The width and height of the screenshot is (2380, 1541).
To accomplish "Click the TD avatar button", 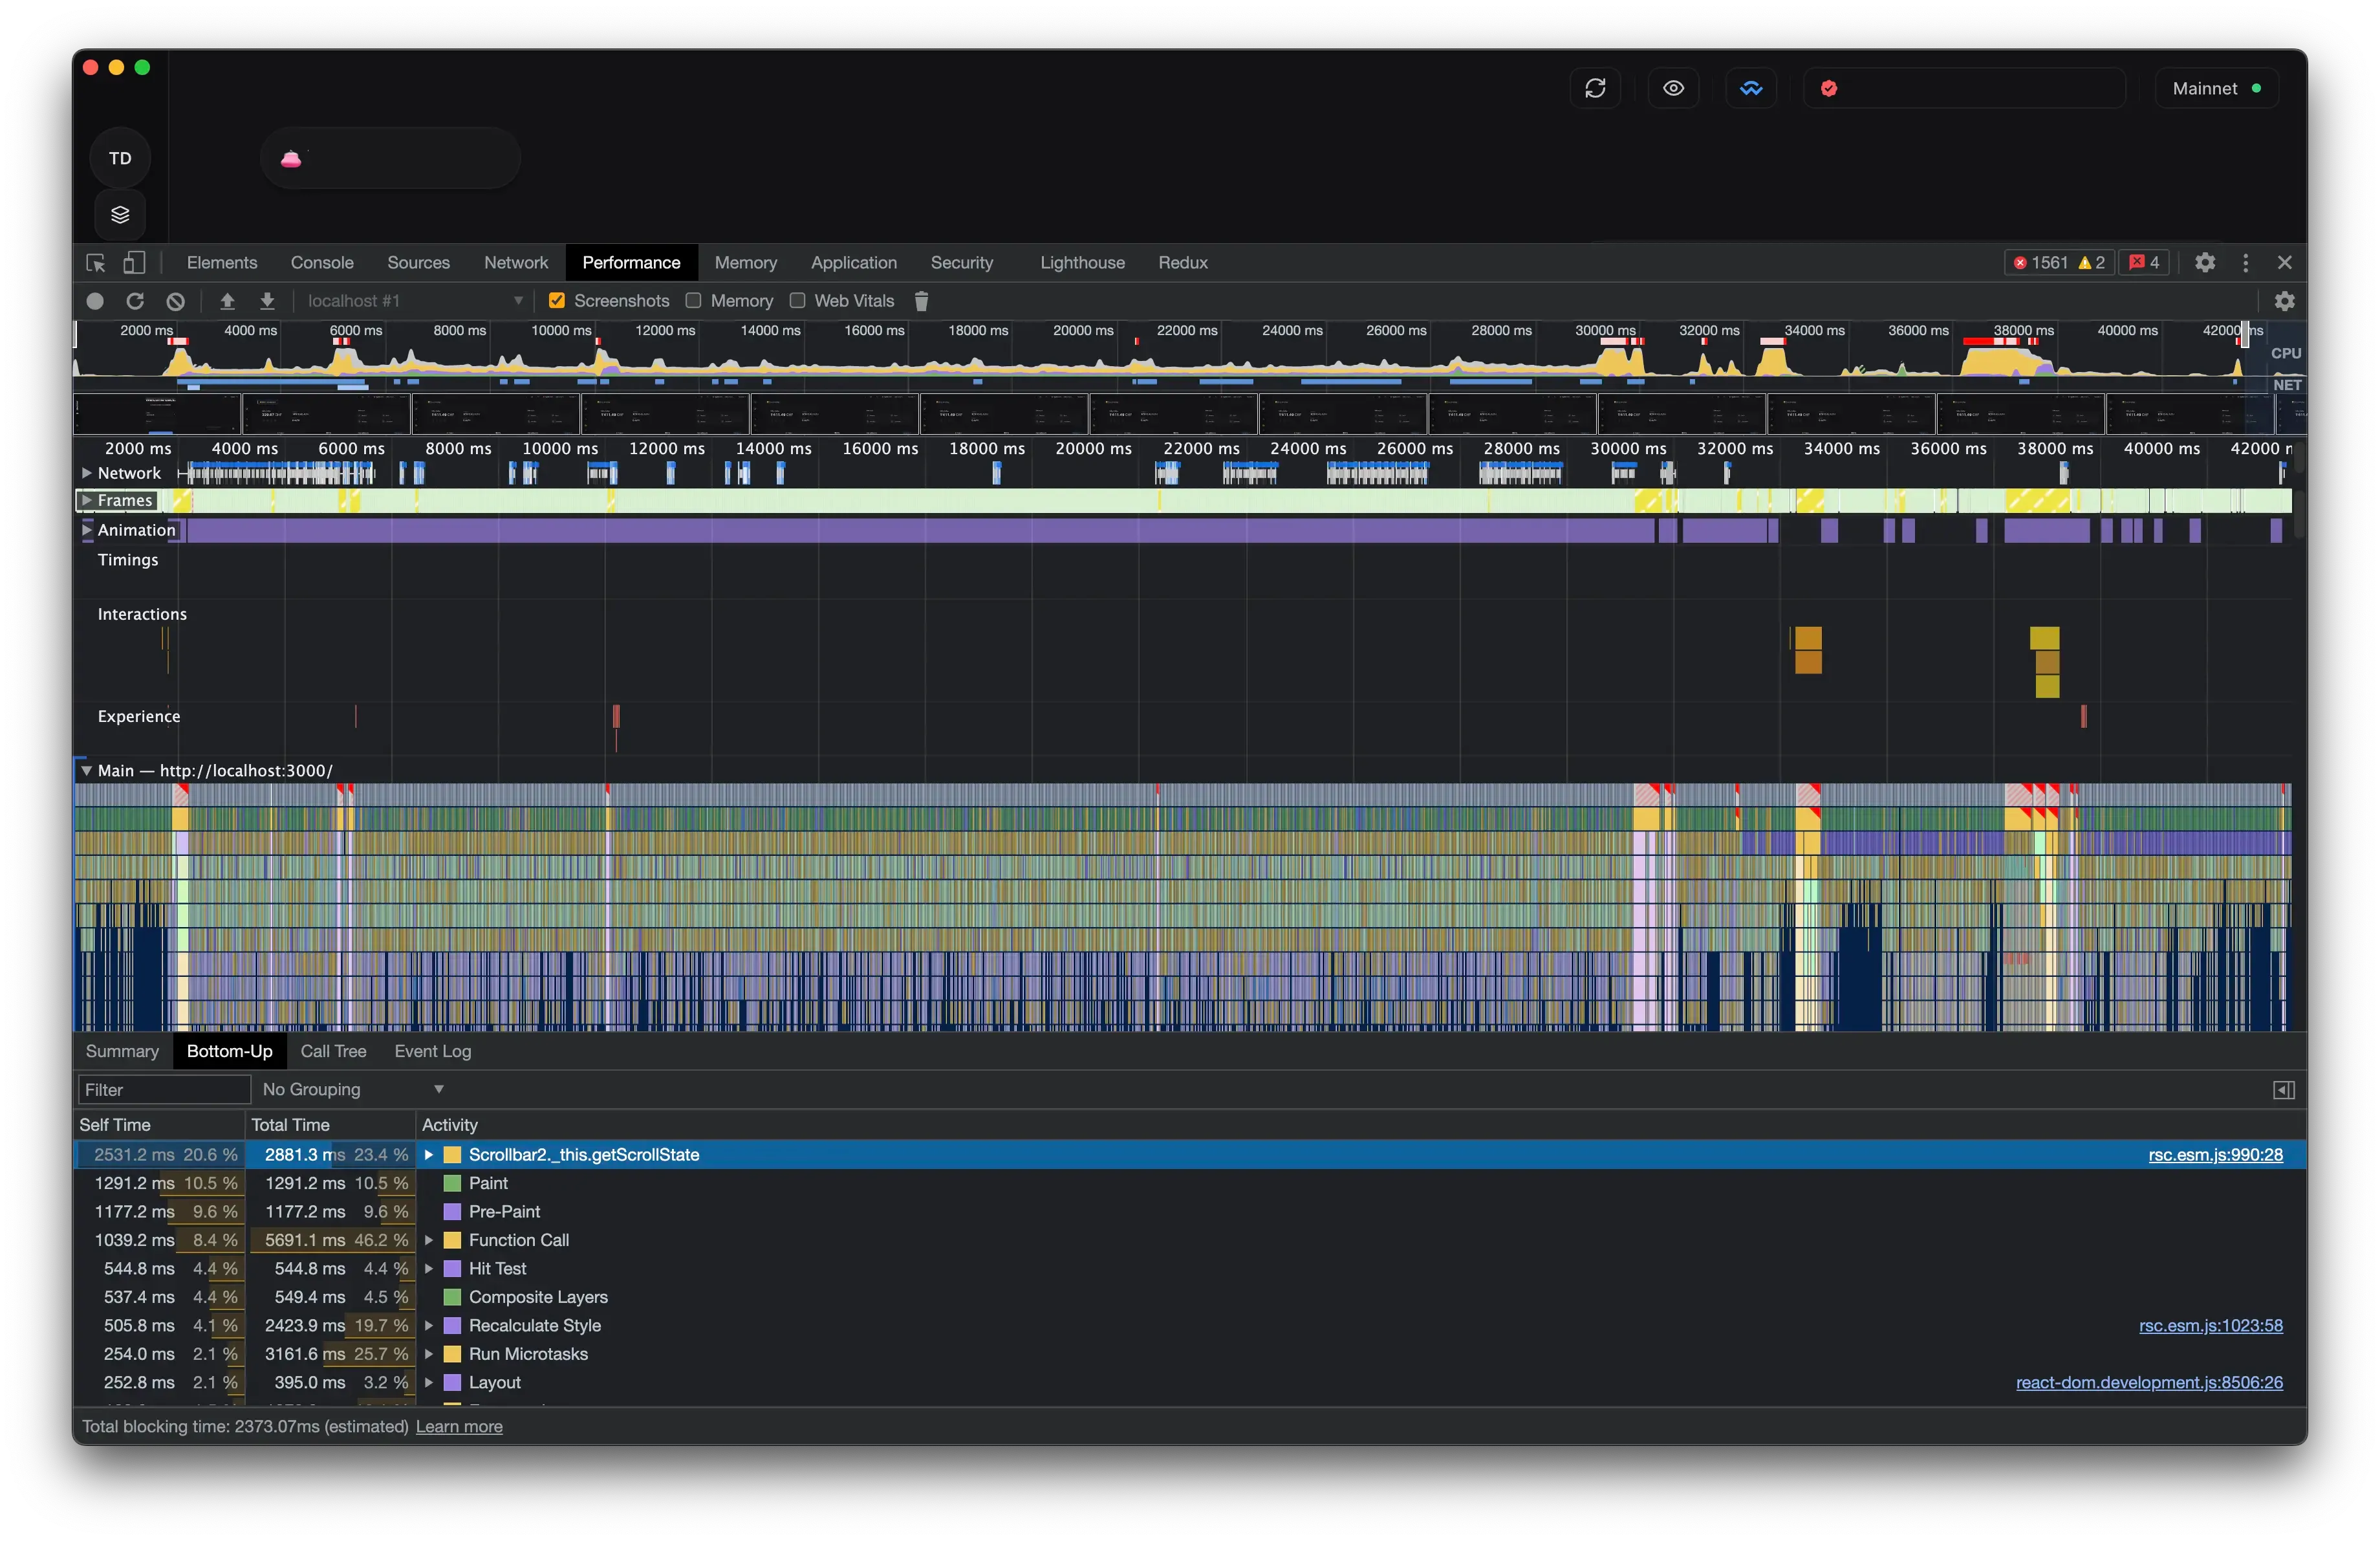I will click(x=120, y=158).
